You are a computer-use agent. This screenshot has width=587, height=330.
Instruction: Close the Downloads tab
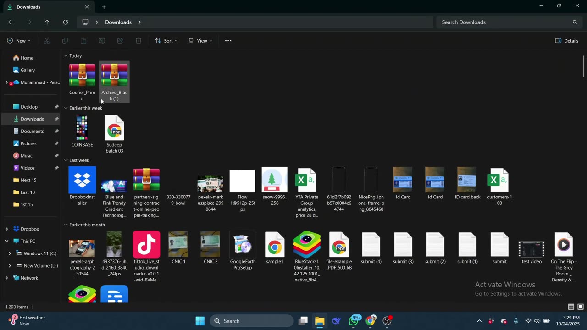[x=87, y=7]
